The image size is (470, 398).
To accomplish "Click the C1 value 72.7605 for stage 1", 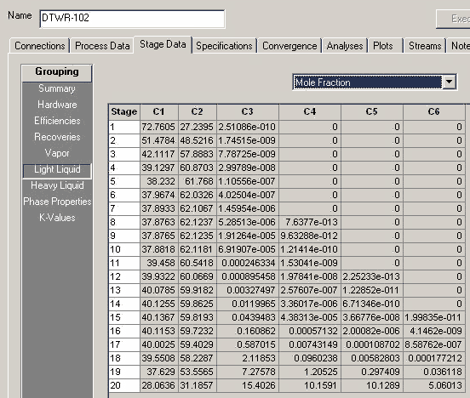I will tap(159, 127).
